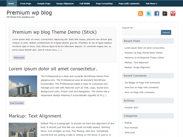Image resolution: width=183 pixels, height=137 pixels.
Task: Open recent post Welcome to Professional Theme (Stick)
Action: point(144,58)
